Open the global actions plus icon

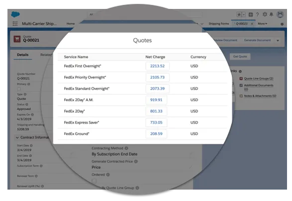251,14
